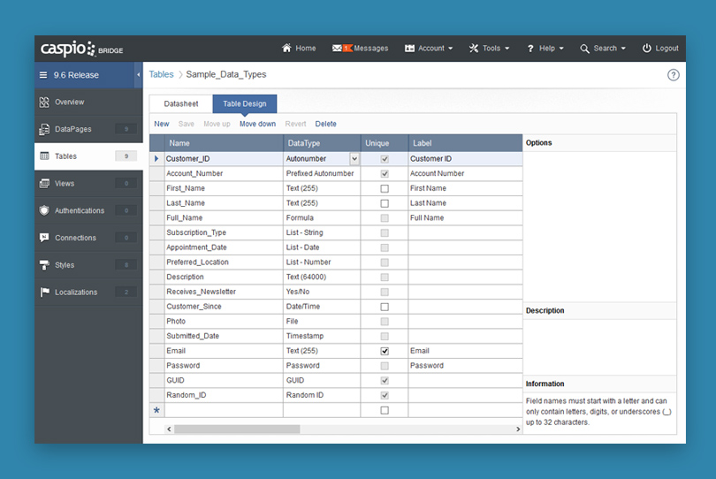This screenshot has width=716, height=479.
Task: Open the Messages envelope icon
Action: coord(338,48)
